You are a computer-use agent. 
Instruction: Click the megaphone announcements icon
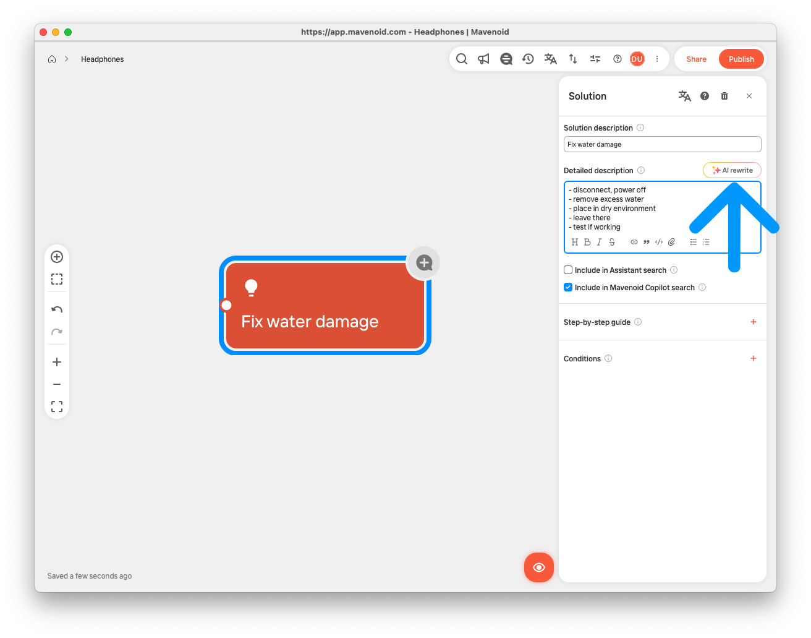click(x=483, y=59)
